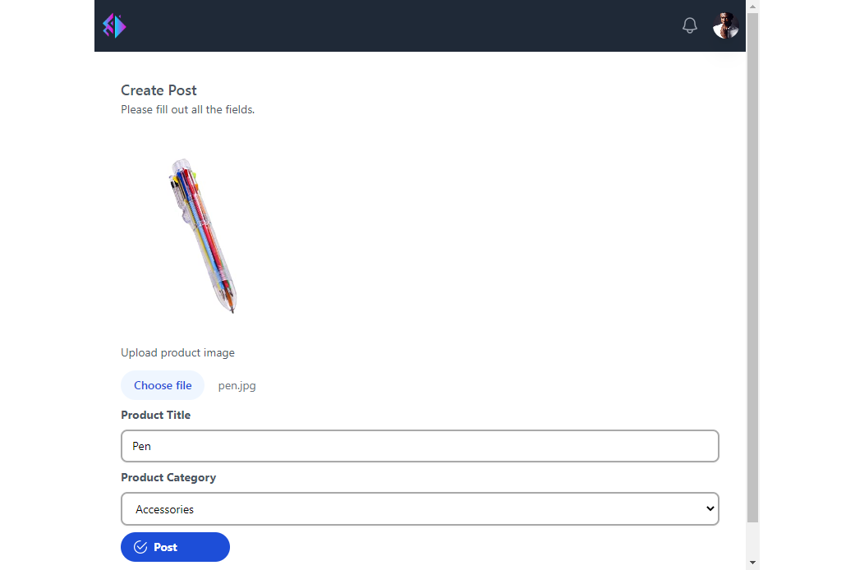Viewport: 855px width, 570px height.
Task: Click the pen.jpg file name text
Action: (x=237, y=386)
